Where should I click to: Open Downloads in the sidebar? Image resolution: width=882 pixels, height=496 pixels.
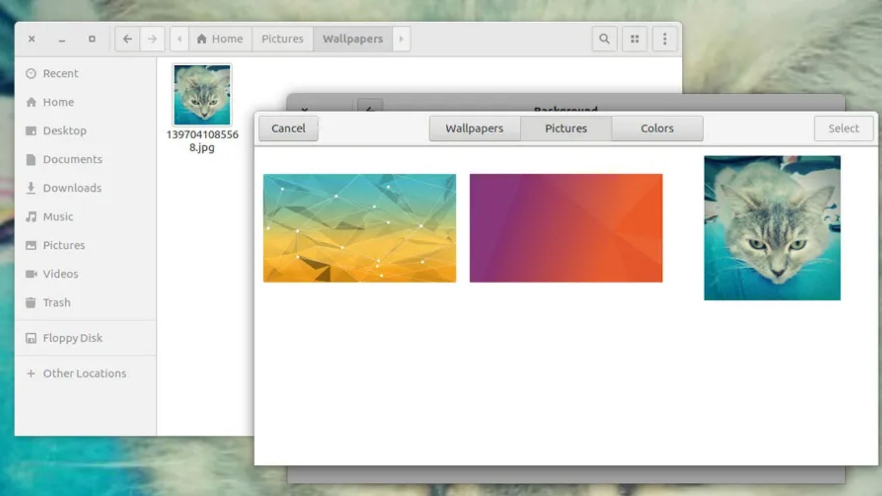click(x=85, y=188)
